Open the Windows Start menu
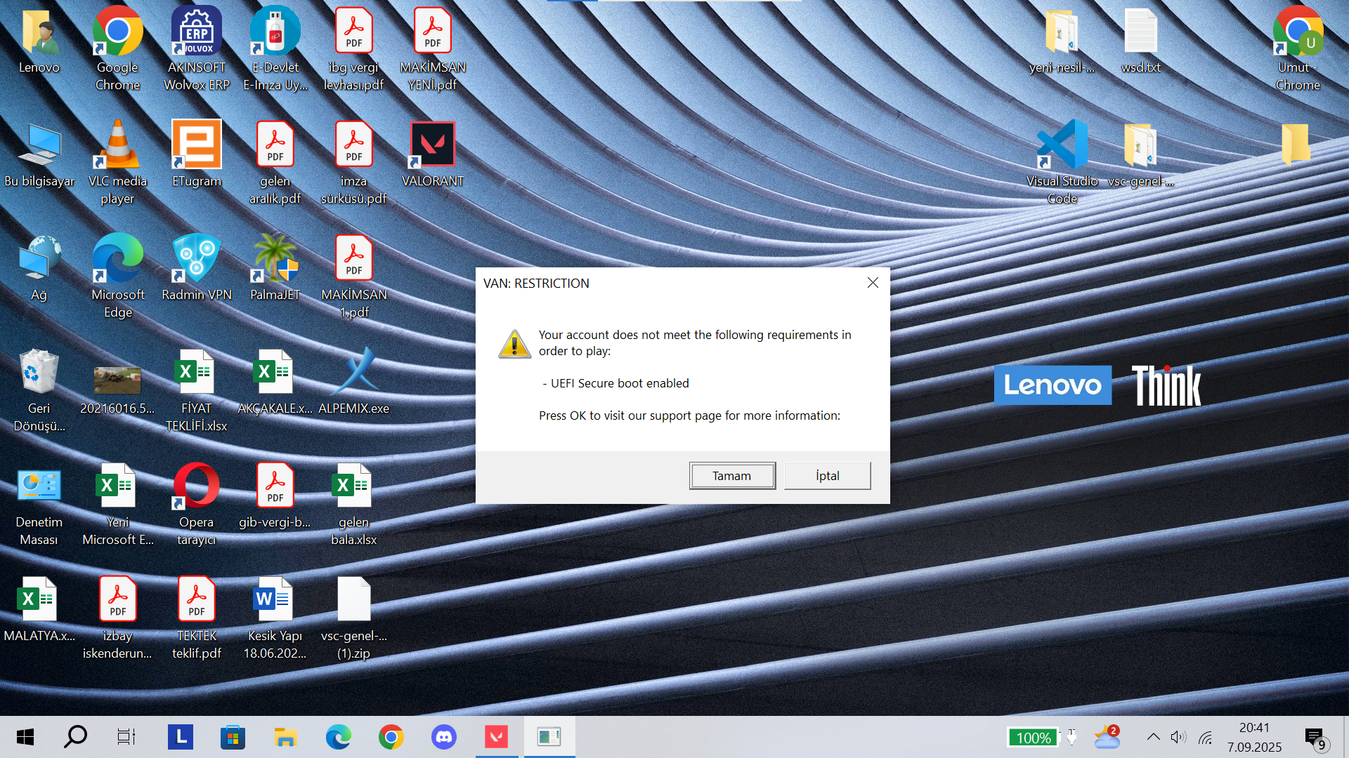 tap(25, 737)
